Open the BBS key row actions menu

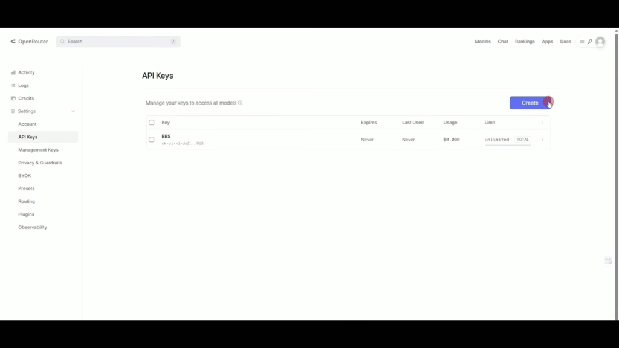pyautogui.click(x=542, y=139)
